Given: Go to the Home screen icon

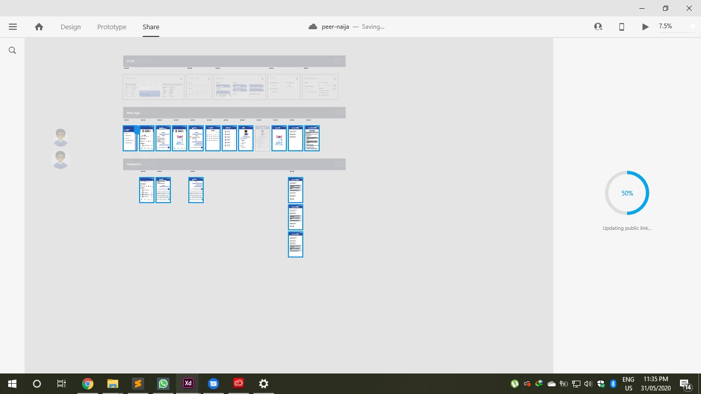Looking at the screenshot, I should (x=39, y=27).
